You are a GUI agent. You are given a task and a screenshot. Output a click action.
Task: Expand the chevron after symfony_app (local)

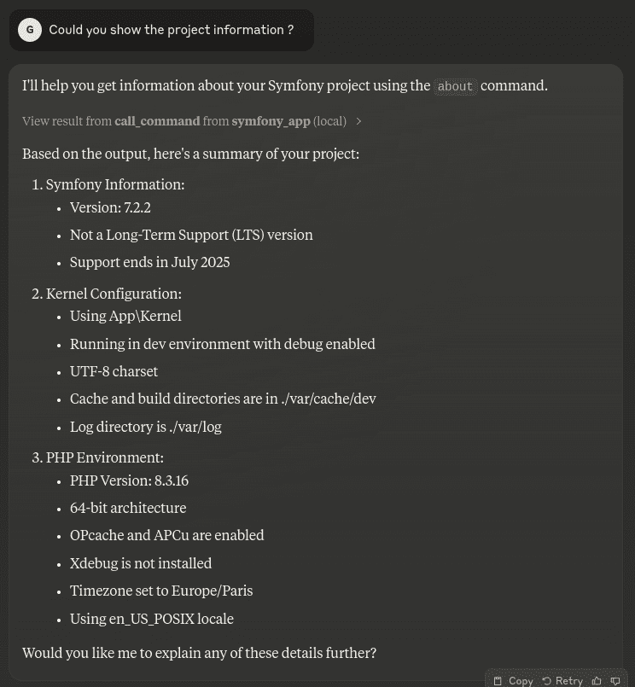tap(358, 121)
